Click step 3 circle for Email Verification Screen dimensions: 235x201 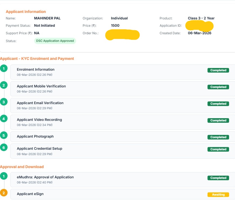pos(4,102)
